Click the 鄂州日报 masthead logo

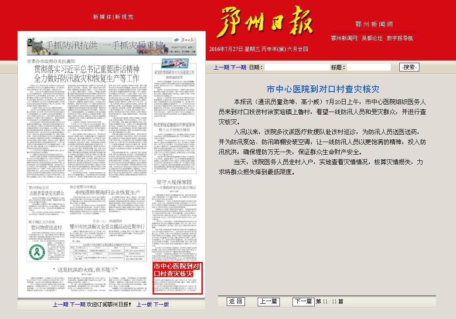pos(264,23)
